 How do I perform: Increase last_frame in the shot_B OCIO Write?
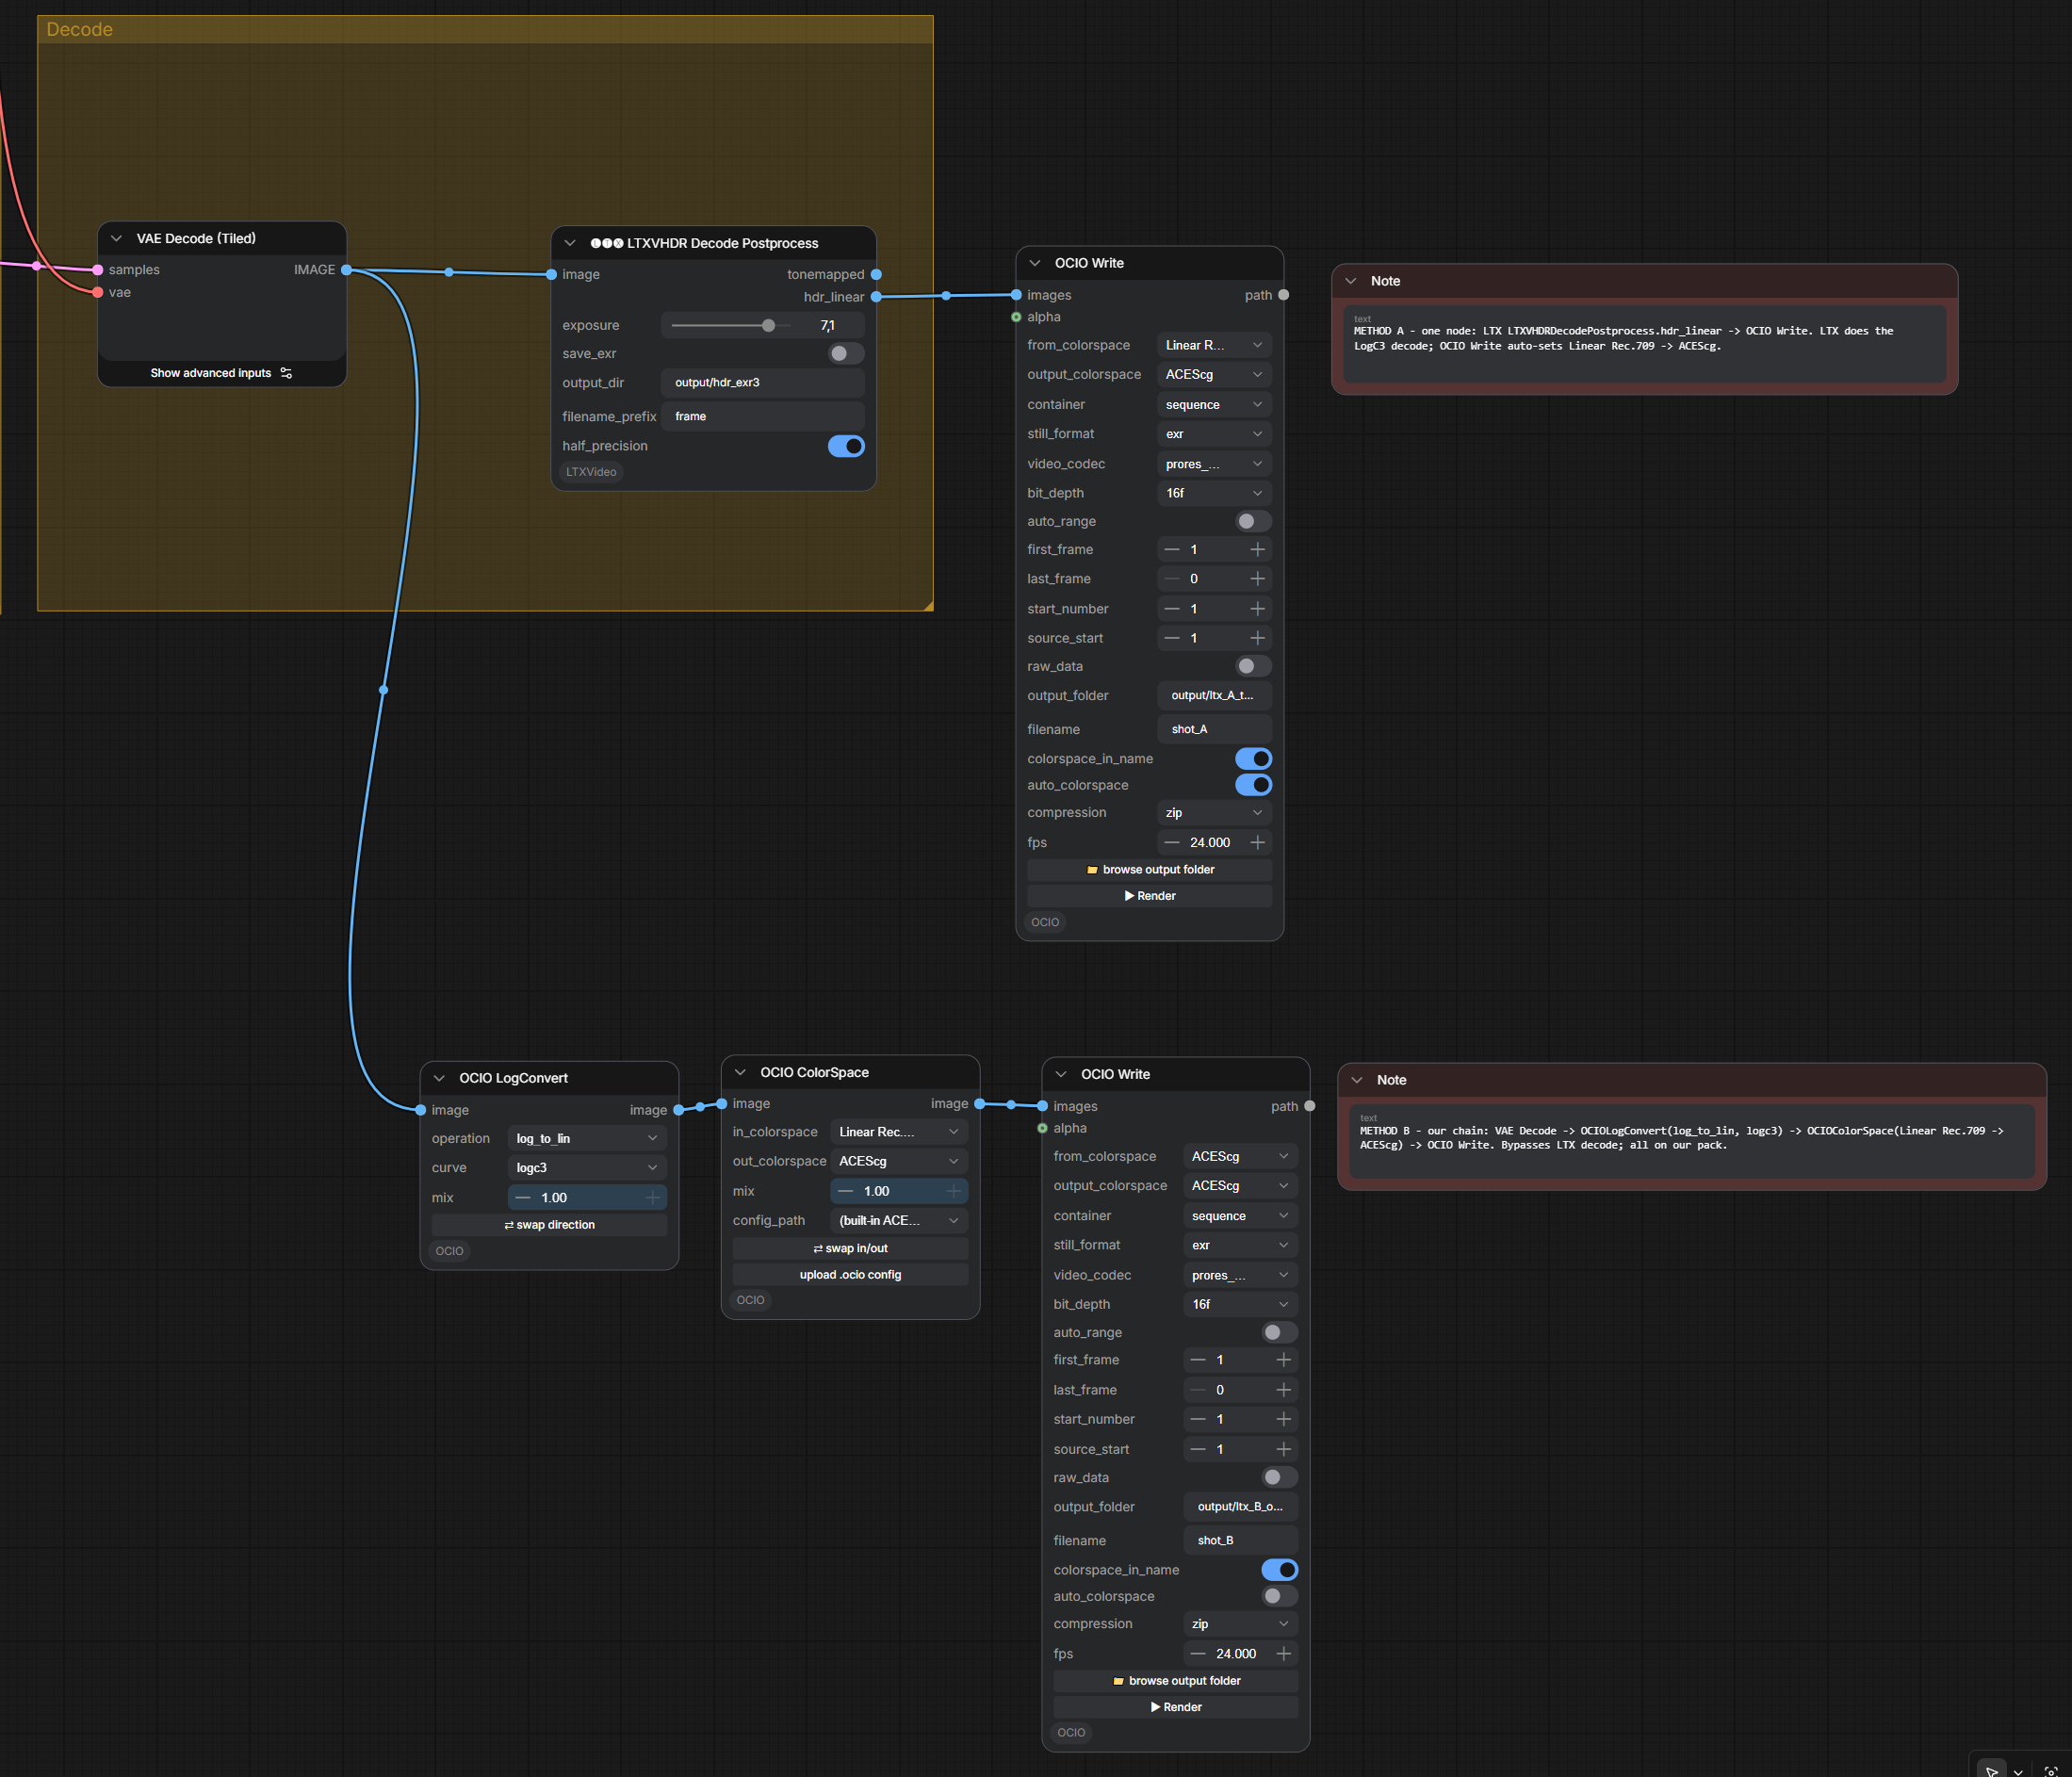[x=1284, y=1390]
